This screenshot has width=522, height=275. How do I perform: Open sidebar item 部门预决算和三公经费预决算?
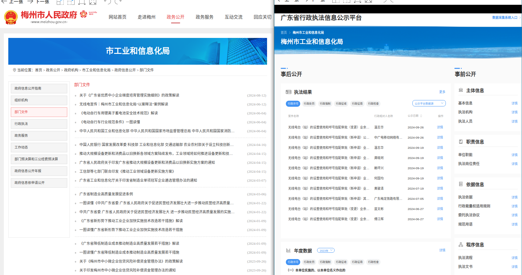coord(39,159)
